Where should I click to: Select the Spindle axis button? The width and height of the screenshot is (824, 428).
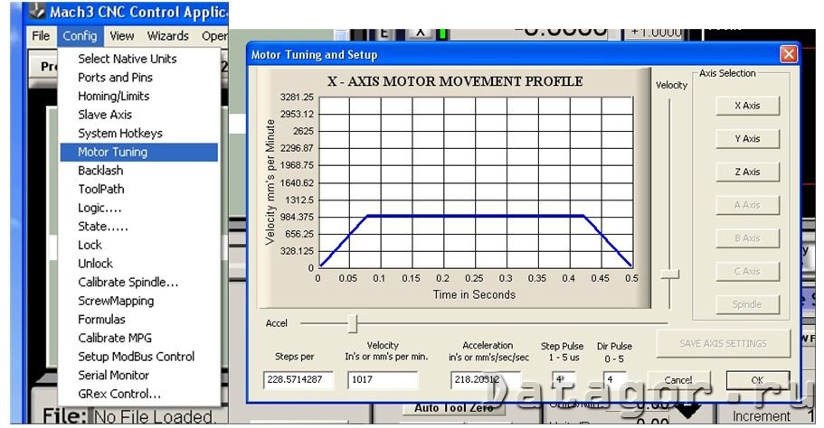(x=747, y=304)
